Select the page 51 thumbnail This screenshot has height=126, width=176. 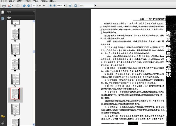[15, 34]
